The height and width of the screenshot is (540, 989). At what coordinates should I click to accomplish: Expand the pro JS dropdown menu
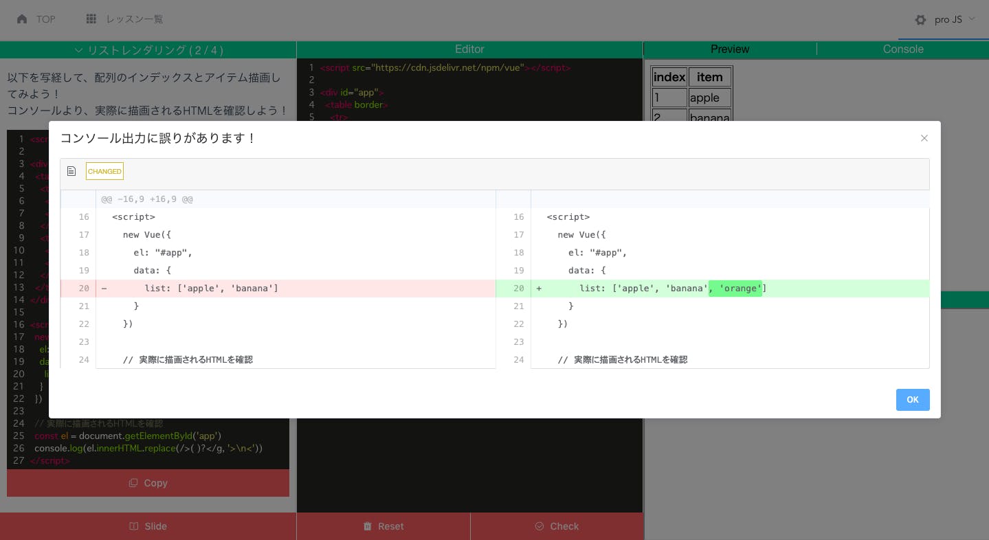click(971, 19)
